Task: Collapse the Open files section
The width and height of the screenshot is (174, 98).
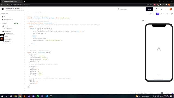Action: 4,13
